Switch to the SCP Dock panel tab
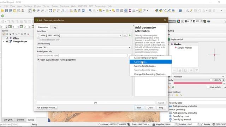Image resolution: width=226 pixels, height=127 pixels. click(x=8, y=120)
